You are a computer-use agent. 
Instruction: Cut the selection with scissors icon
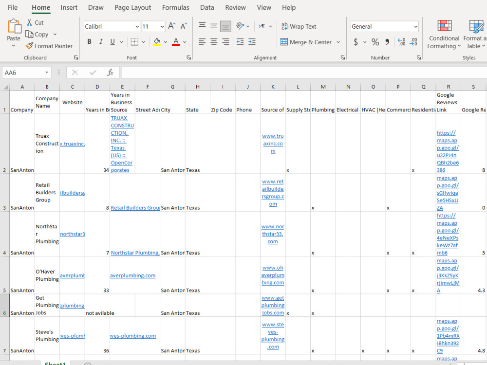click(30, 22)
